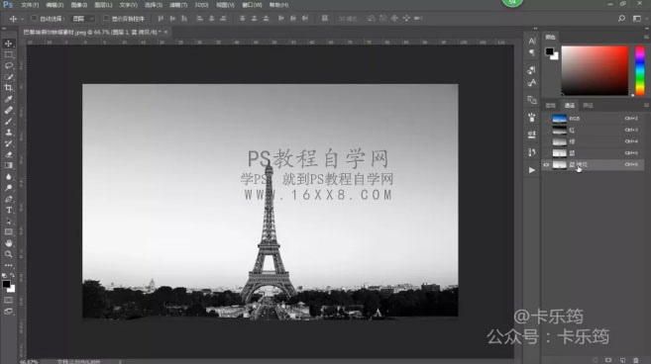Select the Eyedropper tool
The width and height of the screenshot is (651, 364).
(8, 99)
